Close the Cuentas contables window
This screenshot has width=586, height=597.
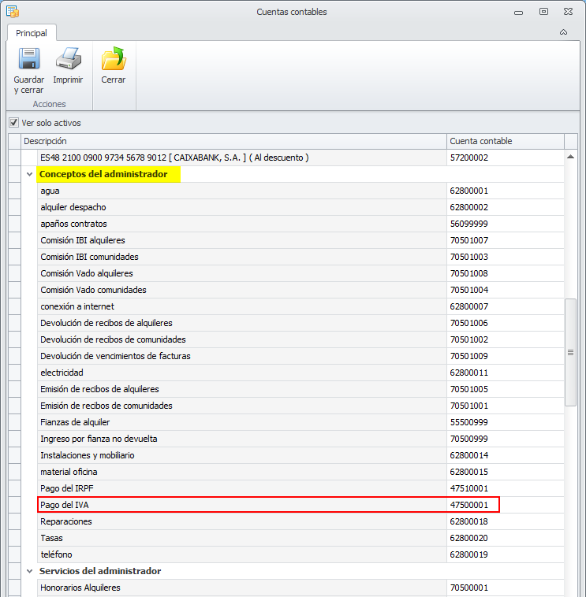click(568, 12)
